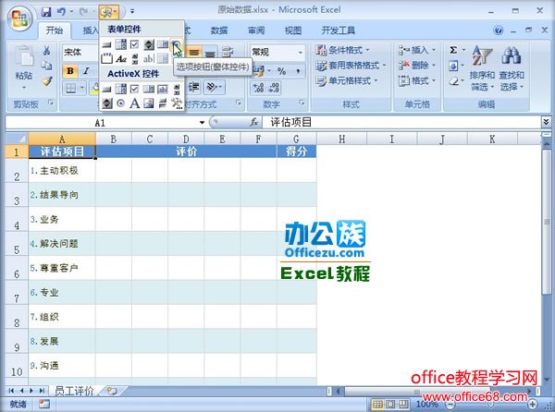Select the ActiveX Image control icon
Image resolution: width=555 pixels, height=412 pixels.
click(x=149, y=103)
